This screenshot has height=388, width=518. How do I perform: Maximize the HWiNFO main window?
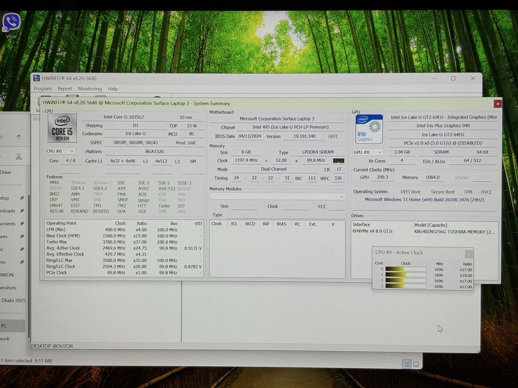pyautogui.click(x=453, y=78)
